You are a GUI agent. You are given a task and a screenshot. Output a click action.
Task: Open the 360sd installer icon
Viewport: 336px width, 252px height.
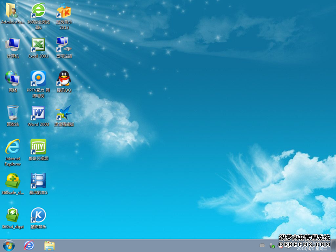click(13, 215)
